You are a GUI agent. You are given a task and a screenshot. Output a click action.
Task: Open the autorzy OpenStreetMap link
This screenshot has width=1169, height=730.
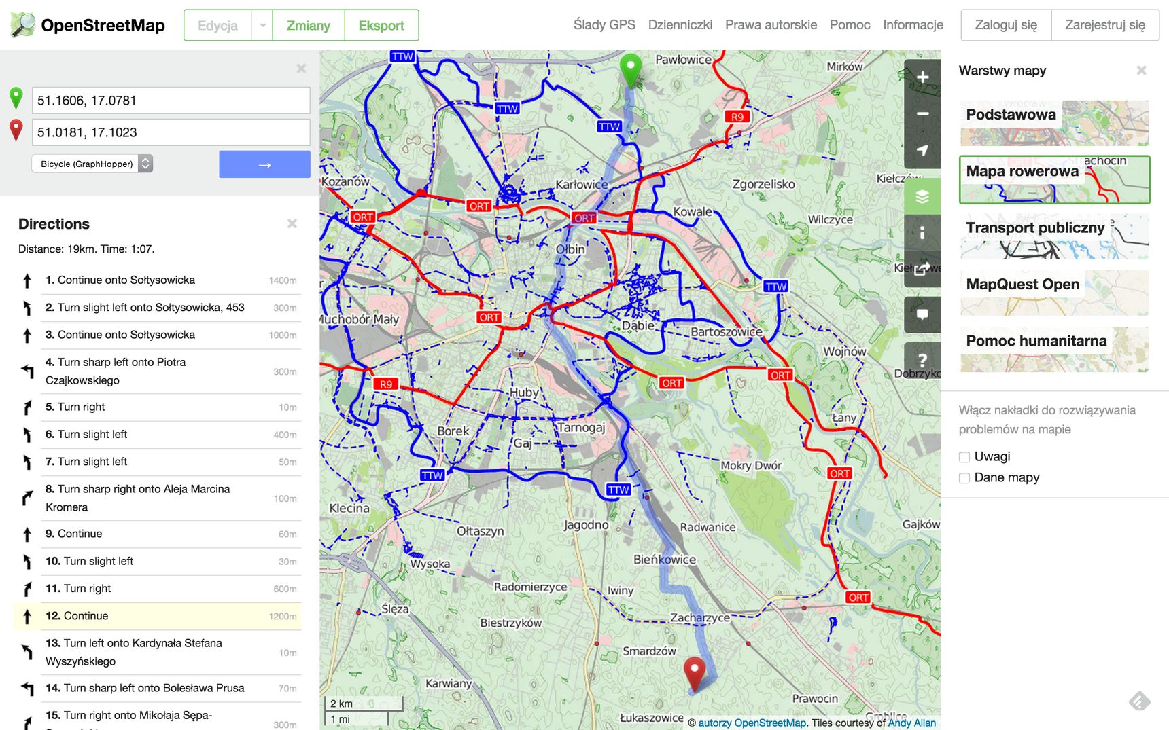click(x=752, y=723)
